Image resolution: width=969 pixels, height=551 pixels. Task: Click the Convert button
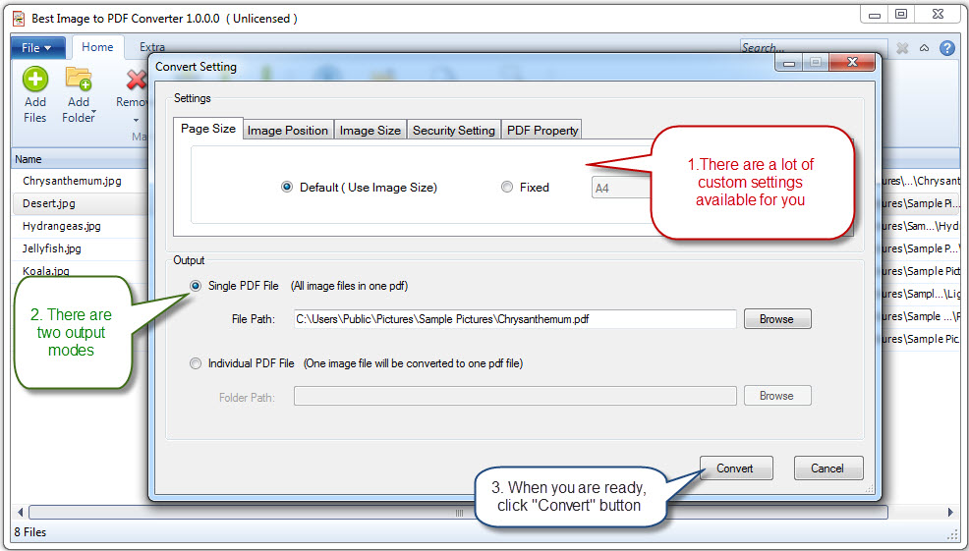[x=735, y=468]
